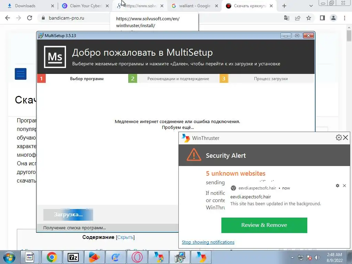Click Review & Remove green button
This screenshot has height=264, width=352.
pyautogui.click(x=264, y=225)
